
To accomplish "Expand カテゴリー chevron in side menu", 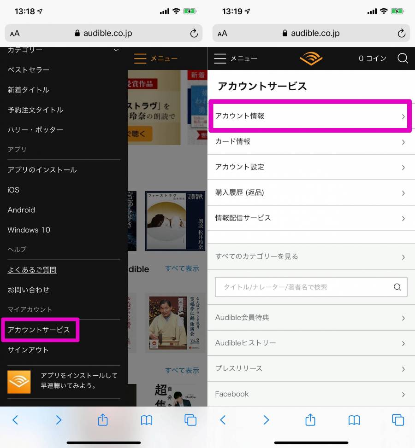I will [116, 50].
